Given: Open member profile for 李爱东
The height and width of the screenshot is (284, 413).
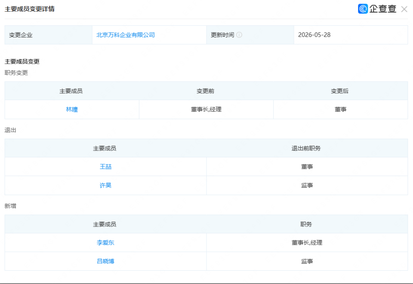Looking at the screenshot, I should pyautogui.click(x=106, y=243).
